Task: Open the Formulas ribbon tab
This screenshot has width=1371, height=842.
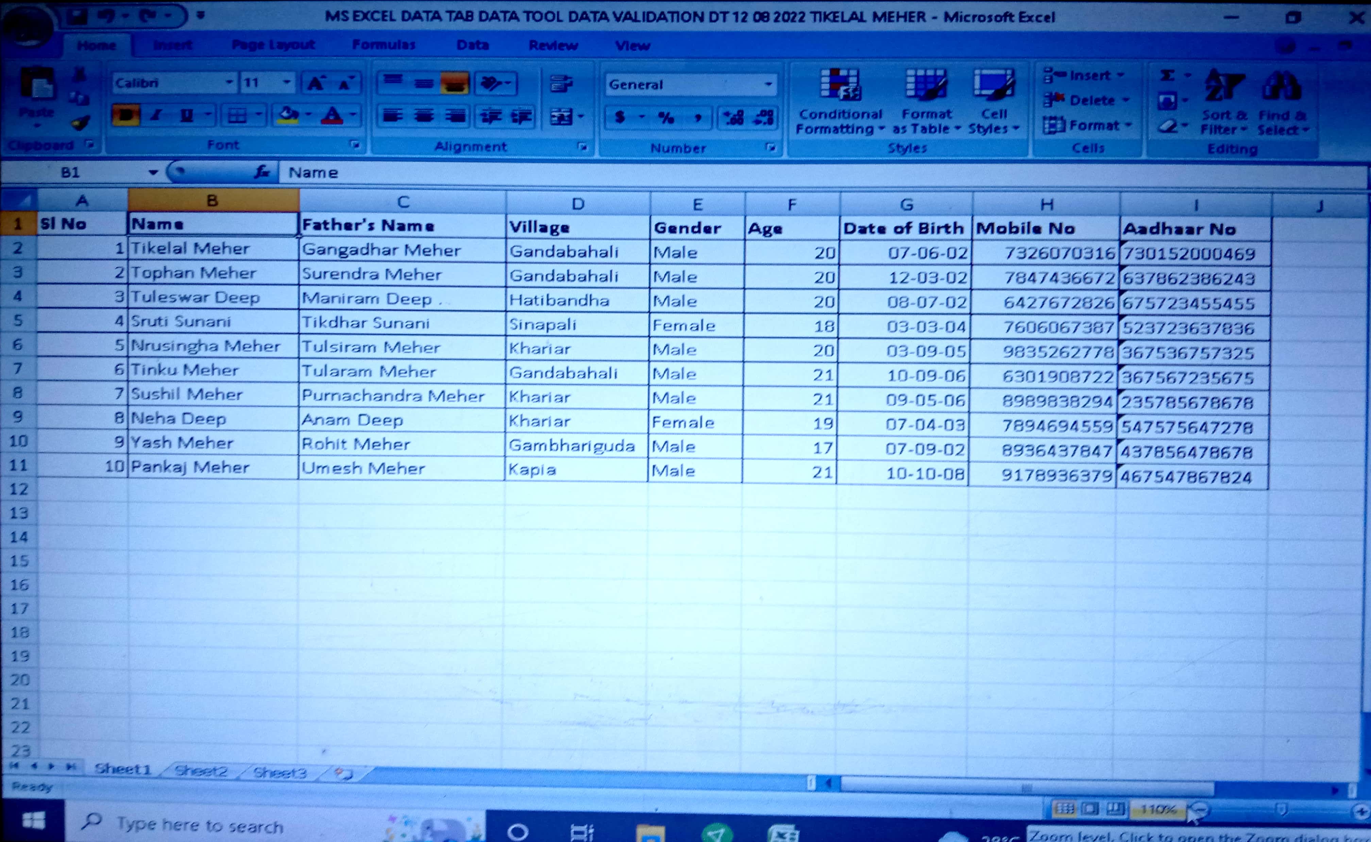Action: click(384, 45)
